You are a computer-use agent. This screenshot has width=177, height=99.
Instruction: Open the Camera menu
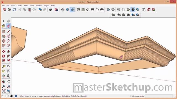coord(19,5)
